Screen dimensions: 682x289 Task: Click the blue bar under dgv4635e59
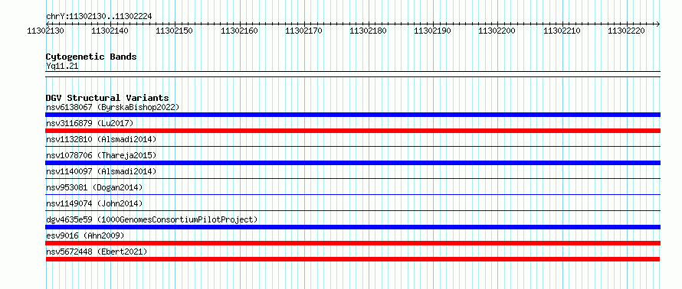pyautogui.click(x=352, y=227)
